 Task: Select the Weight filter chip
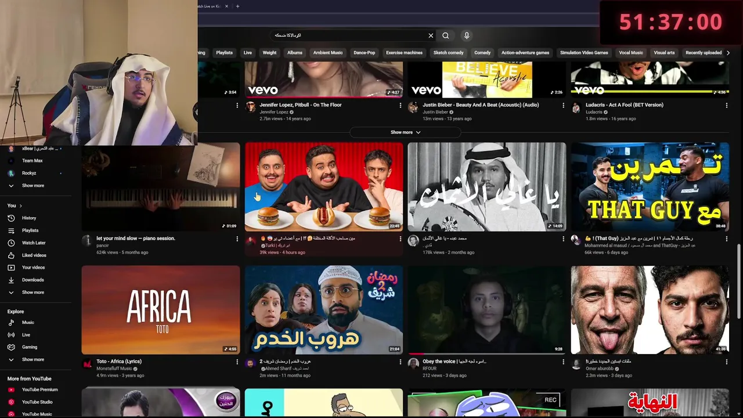[x=269, y=53]
